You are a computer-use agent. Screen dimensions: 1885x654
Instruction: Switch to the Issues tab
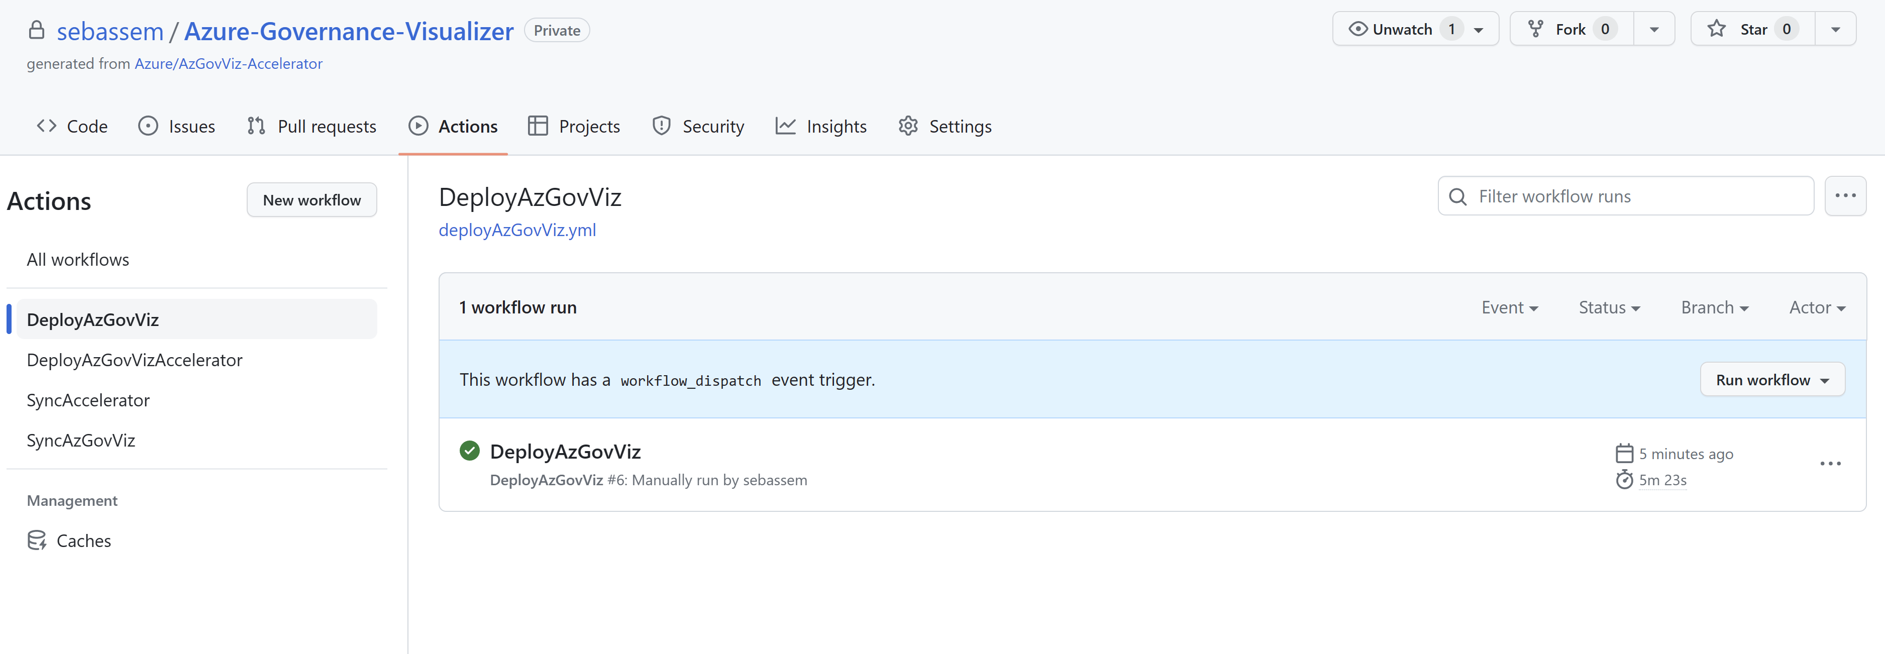(x=177, y=126)
